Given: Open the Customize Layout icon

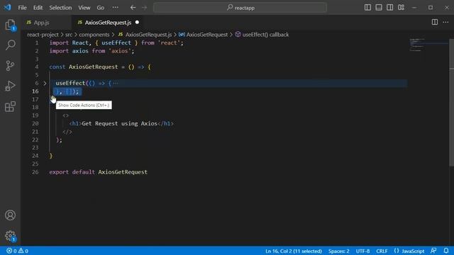Looking at the screenshot, I should [x=401, y=8].
